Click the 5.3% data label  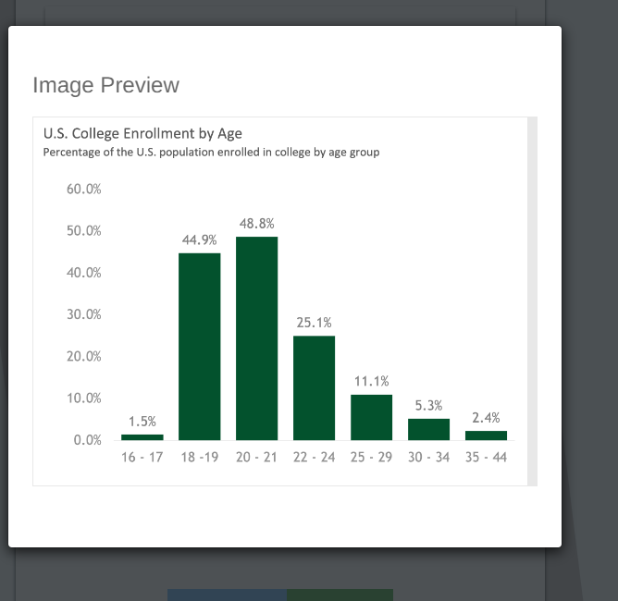click(429, 405)
